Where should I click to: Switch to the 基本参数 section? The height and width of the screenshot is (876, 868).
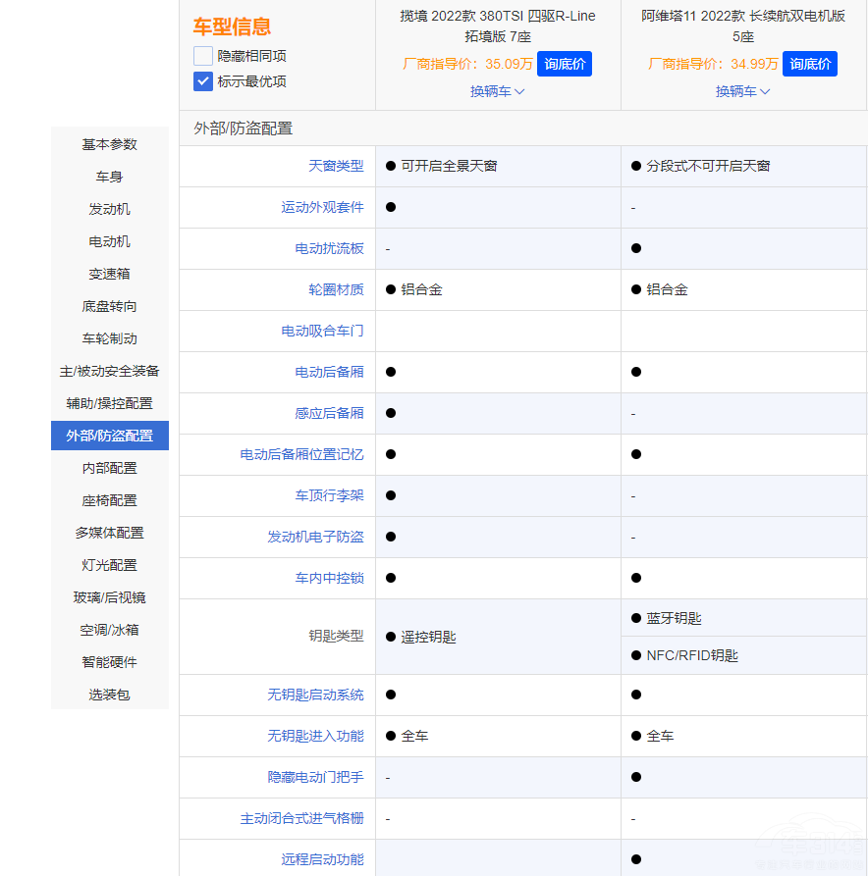109,144
